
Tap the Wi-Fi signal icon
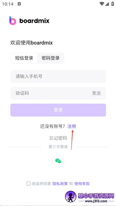click(x=102, y=4)
